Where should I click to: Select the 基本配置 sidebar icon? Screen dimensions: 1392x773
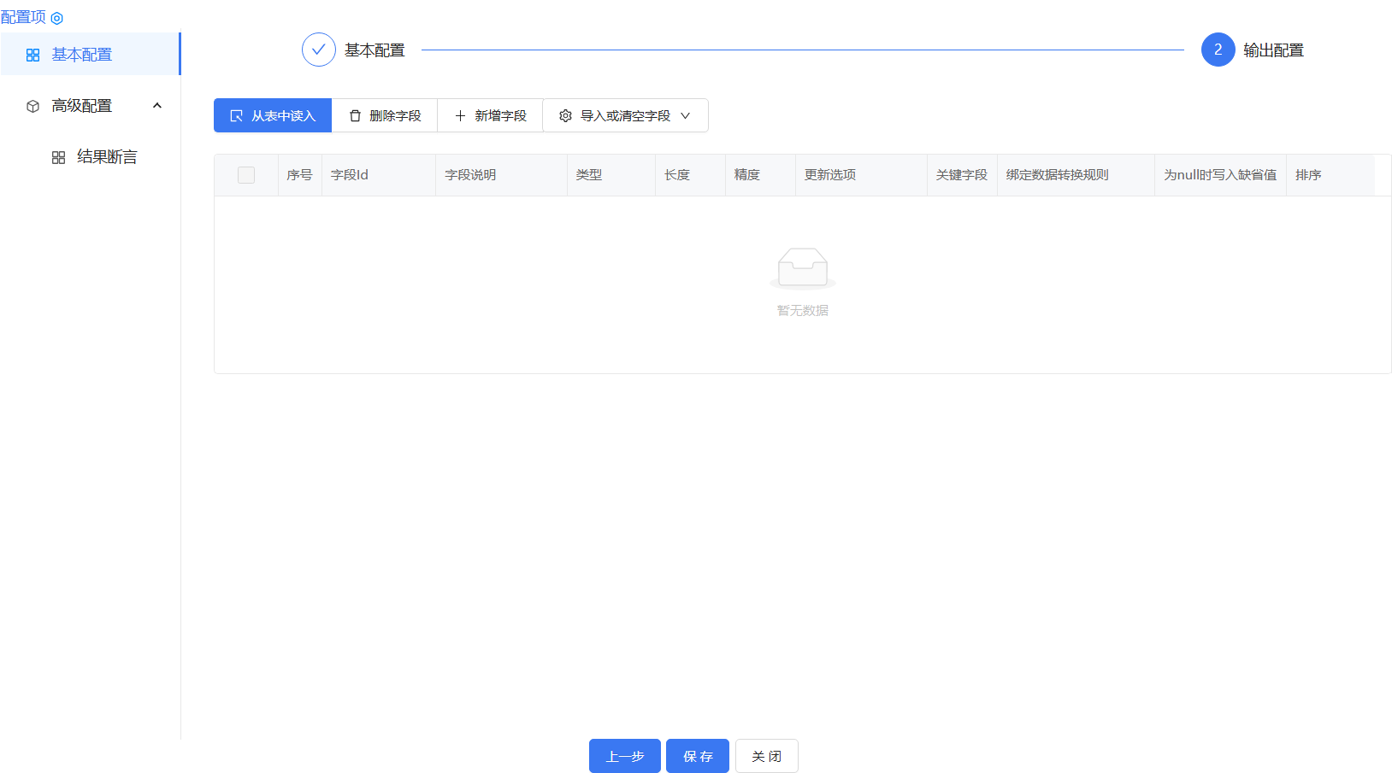[32, 54]
